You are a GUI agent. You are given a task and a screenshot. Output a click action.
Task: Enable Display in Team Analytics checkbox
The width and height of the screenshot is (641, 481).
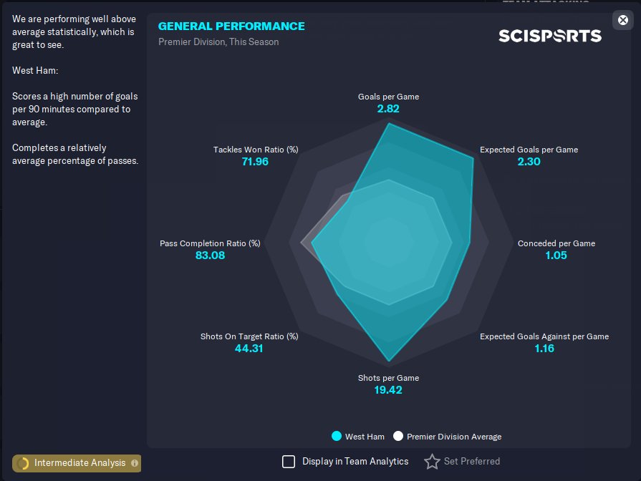pos(289,462)
